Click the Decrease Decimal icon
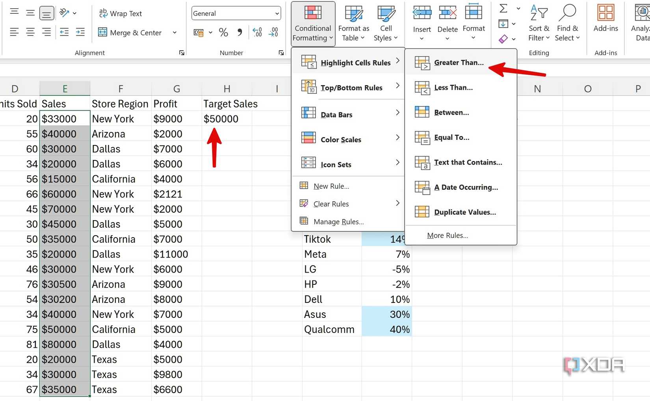Image resolution: width=650 pixels, height=401 pixels. pyautogui.click(x=273, y=33)
